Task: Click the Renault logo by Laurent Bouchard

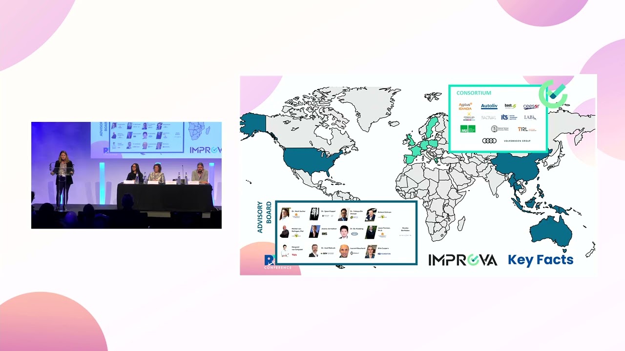Action: point(355,253)
